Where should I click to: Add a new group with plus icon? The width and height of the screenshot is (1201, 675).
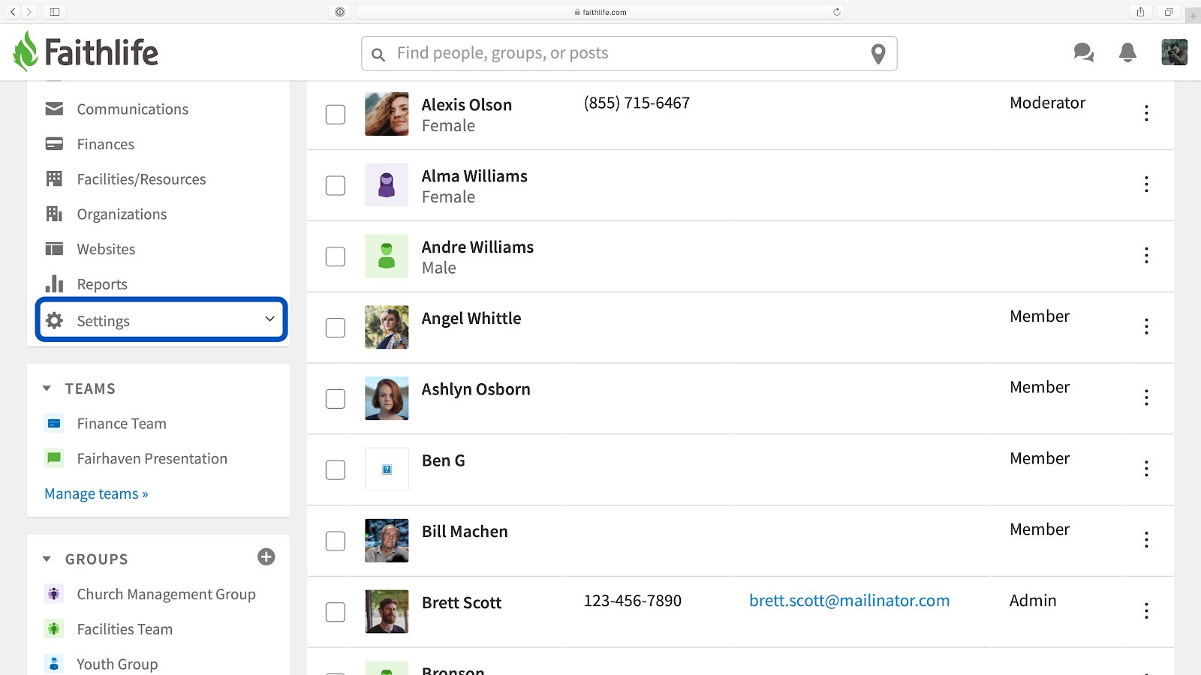click(266, 556)
